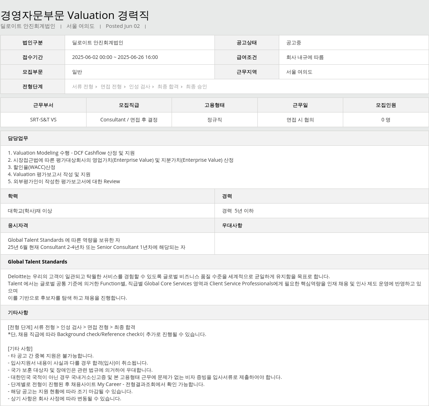Click the '[기타 사항]' label
The image size is (429, 406).
20,349
